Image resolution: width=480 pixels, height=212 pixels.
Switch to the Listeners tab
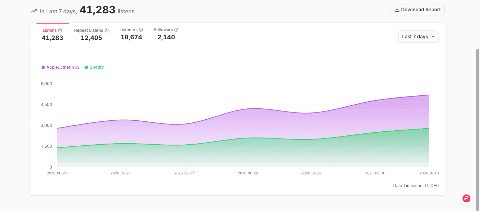[131, 34]
